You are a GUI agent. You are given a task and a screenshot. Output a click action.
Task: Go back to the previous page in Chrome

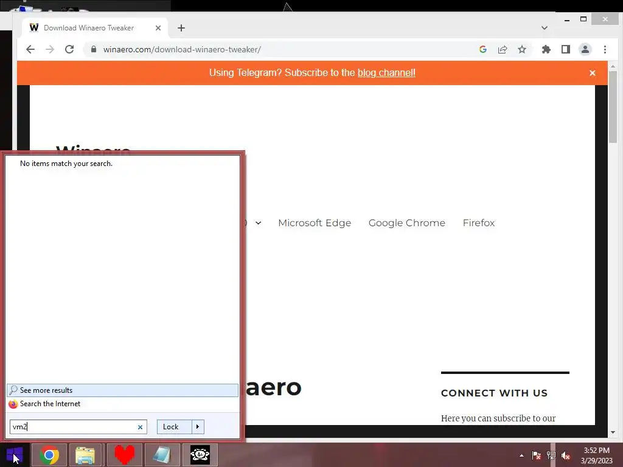[30, 49]
